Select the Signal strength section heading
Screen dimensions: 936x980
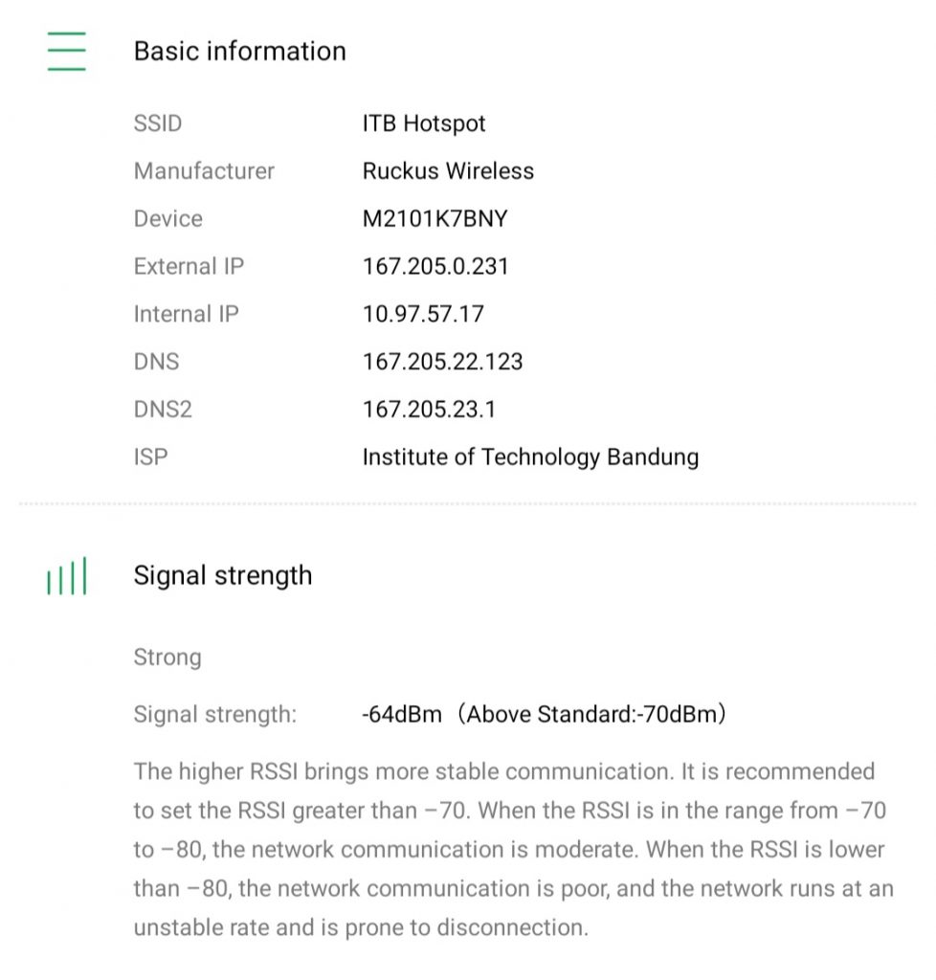pos(223,576)
